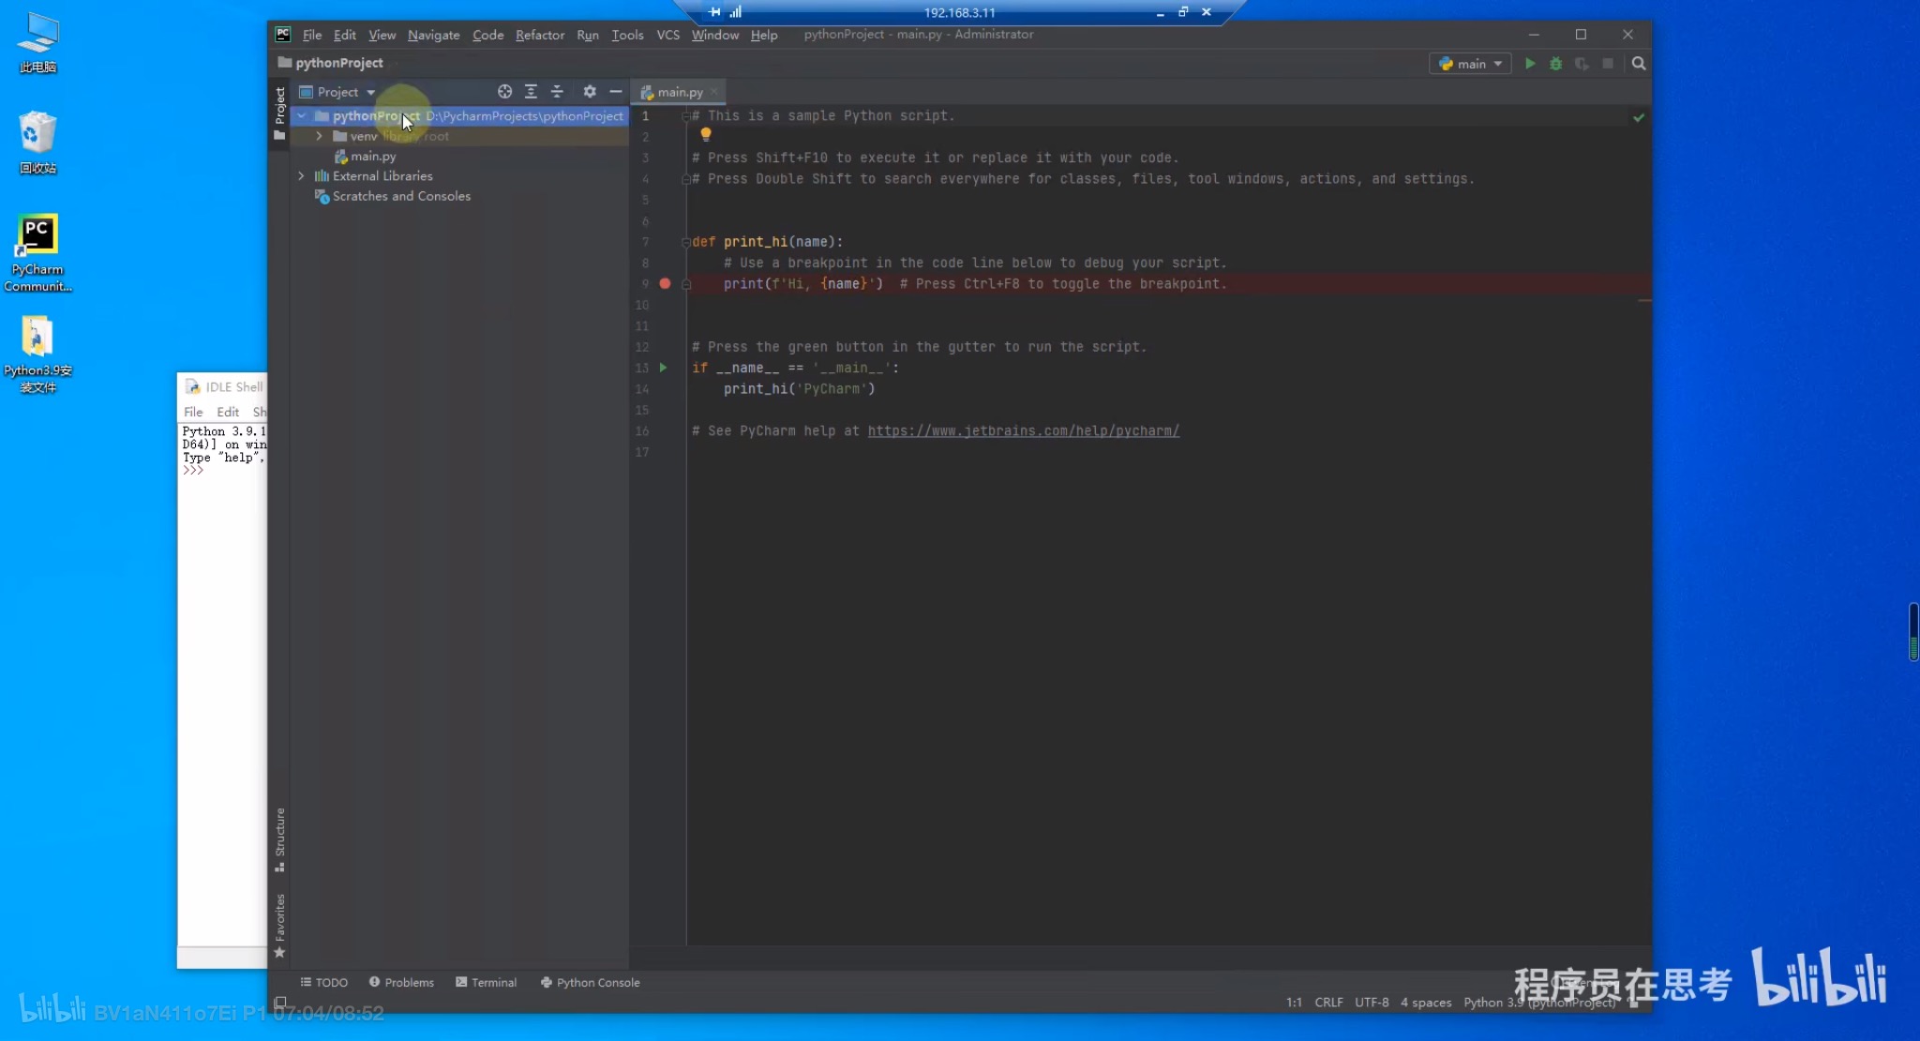Click the Stop process square icon
The image size is (1920, 1041).
(1608, 64)
